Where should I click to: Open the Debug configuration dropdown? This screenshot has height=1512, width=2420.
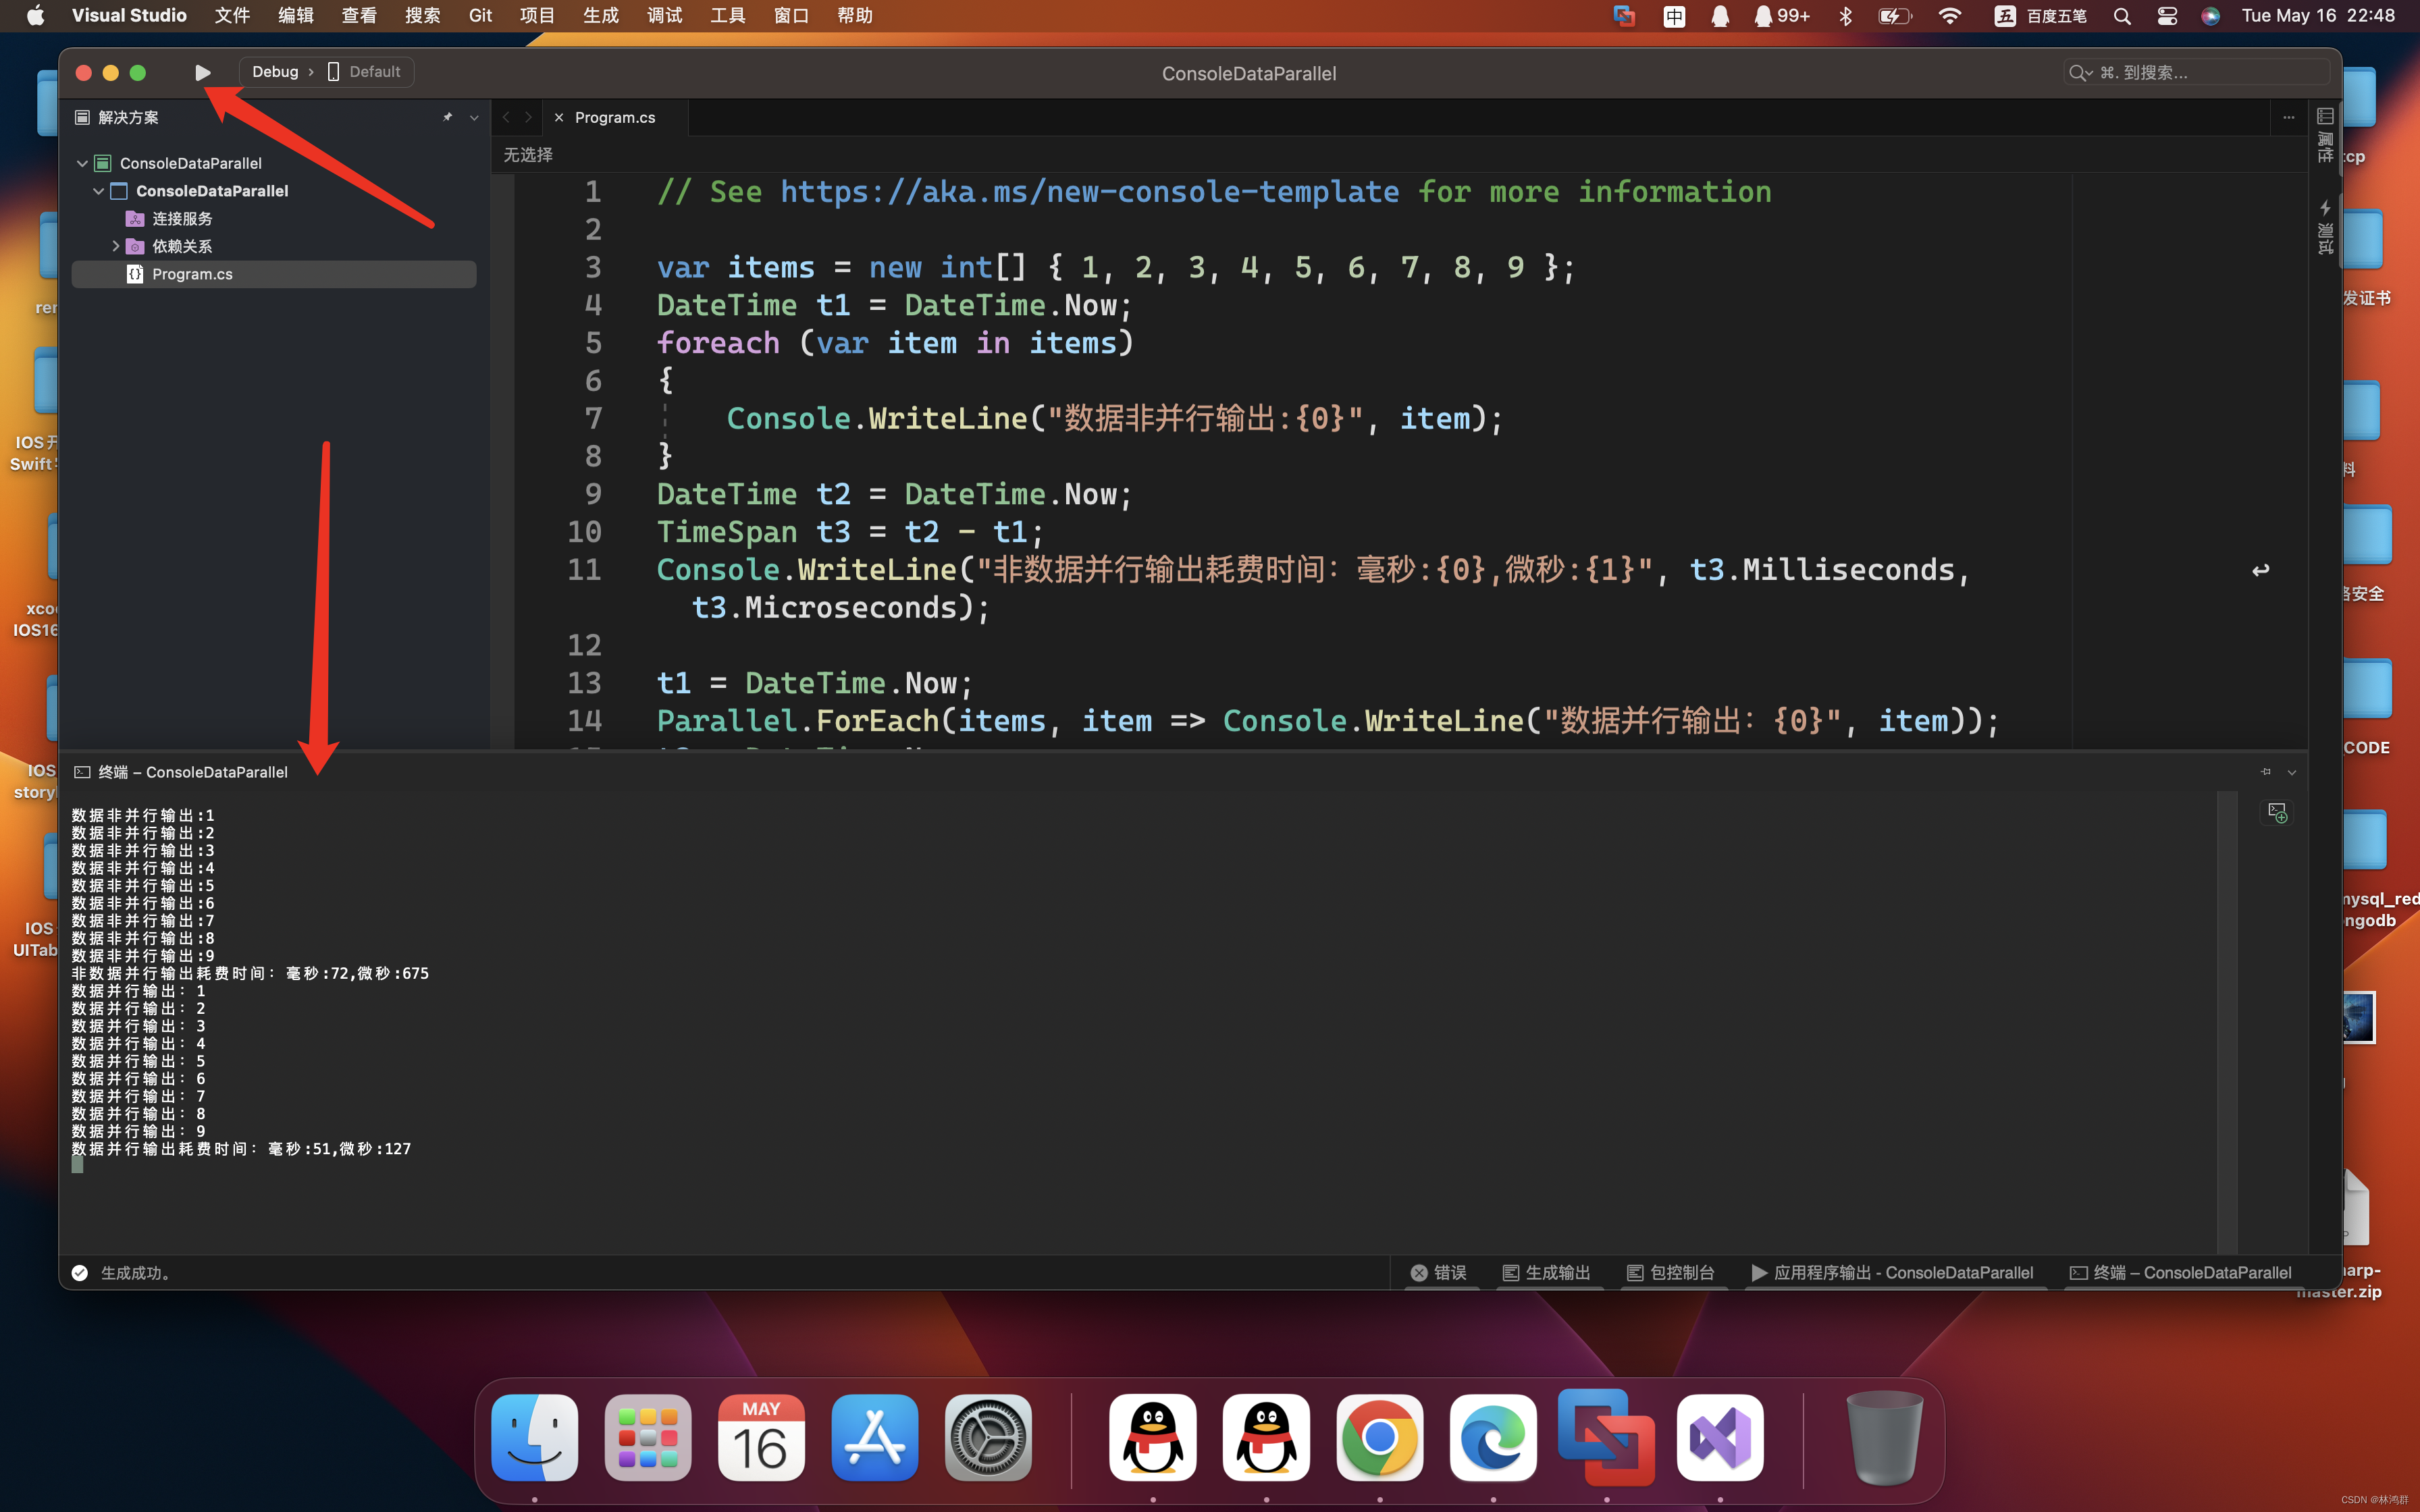point(275,72)
